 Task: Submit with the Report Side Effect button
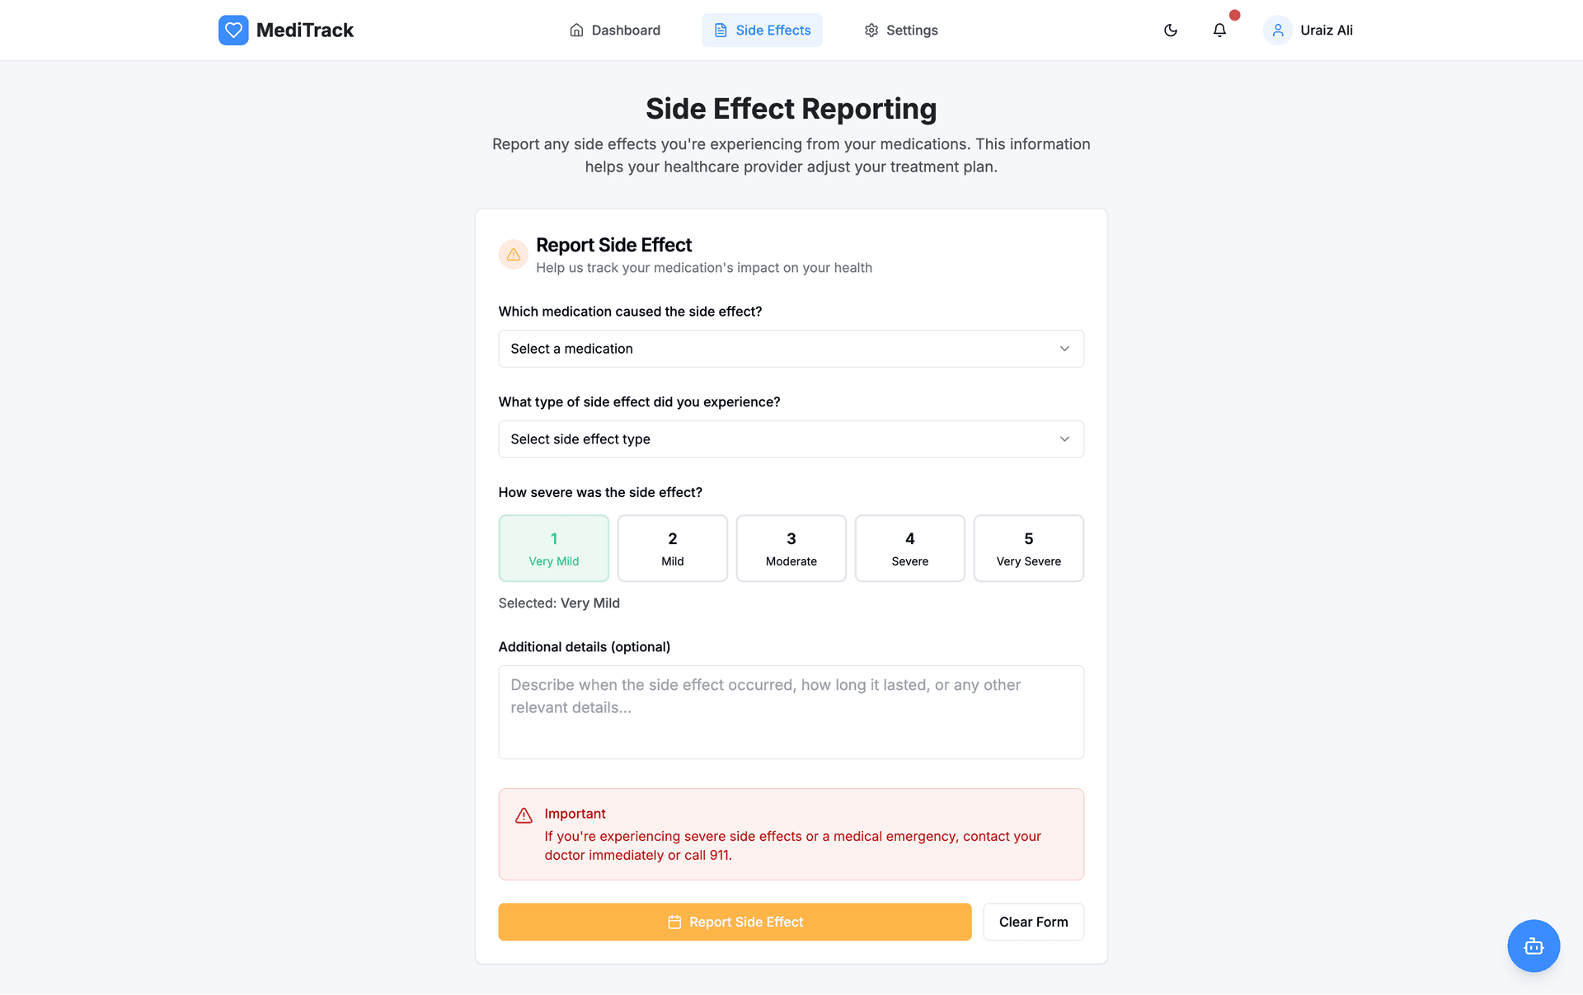tap(734, 922)
